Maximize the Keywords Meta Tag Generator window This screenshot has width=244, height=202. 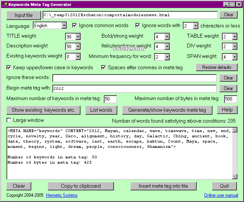232,5
